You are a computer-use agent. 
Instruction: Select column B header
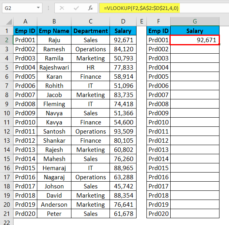pyautogui.click(x=54, y=21)
